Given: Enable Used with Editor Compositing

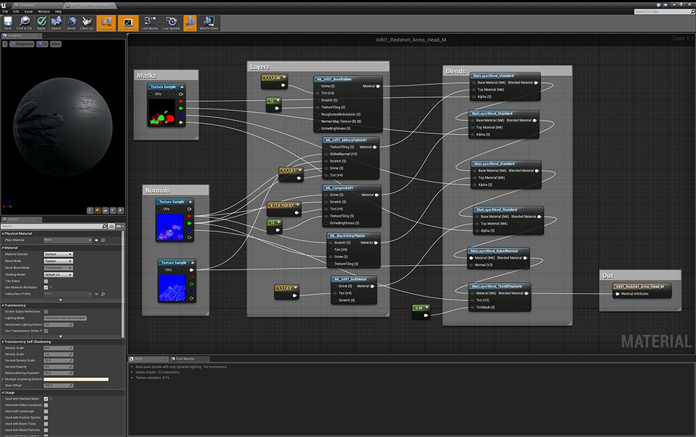Looking at the screenshot, I should point(46,405).
